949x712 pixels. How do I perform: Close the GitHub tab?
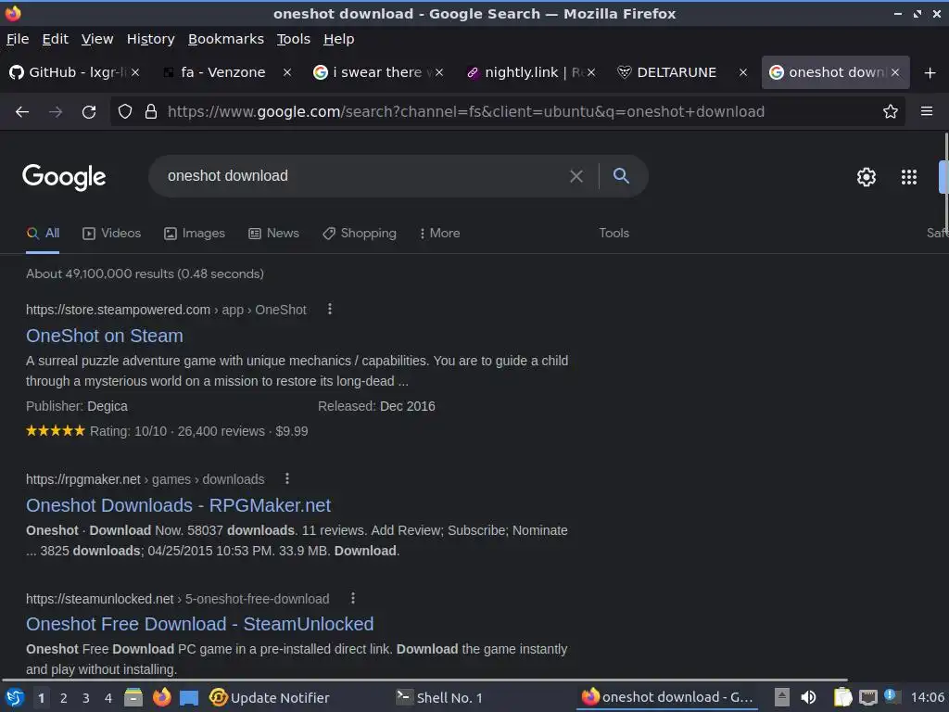(135, 72)
